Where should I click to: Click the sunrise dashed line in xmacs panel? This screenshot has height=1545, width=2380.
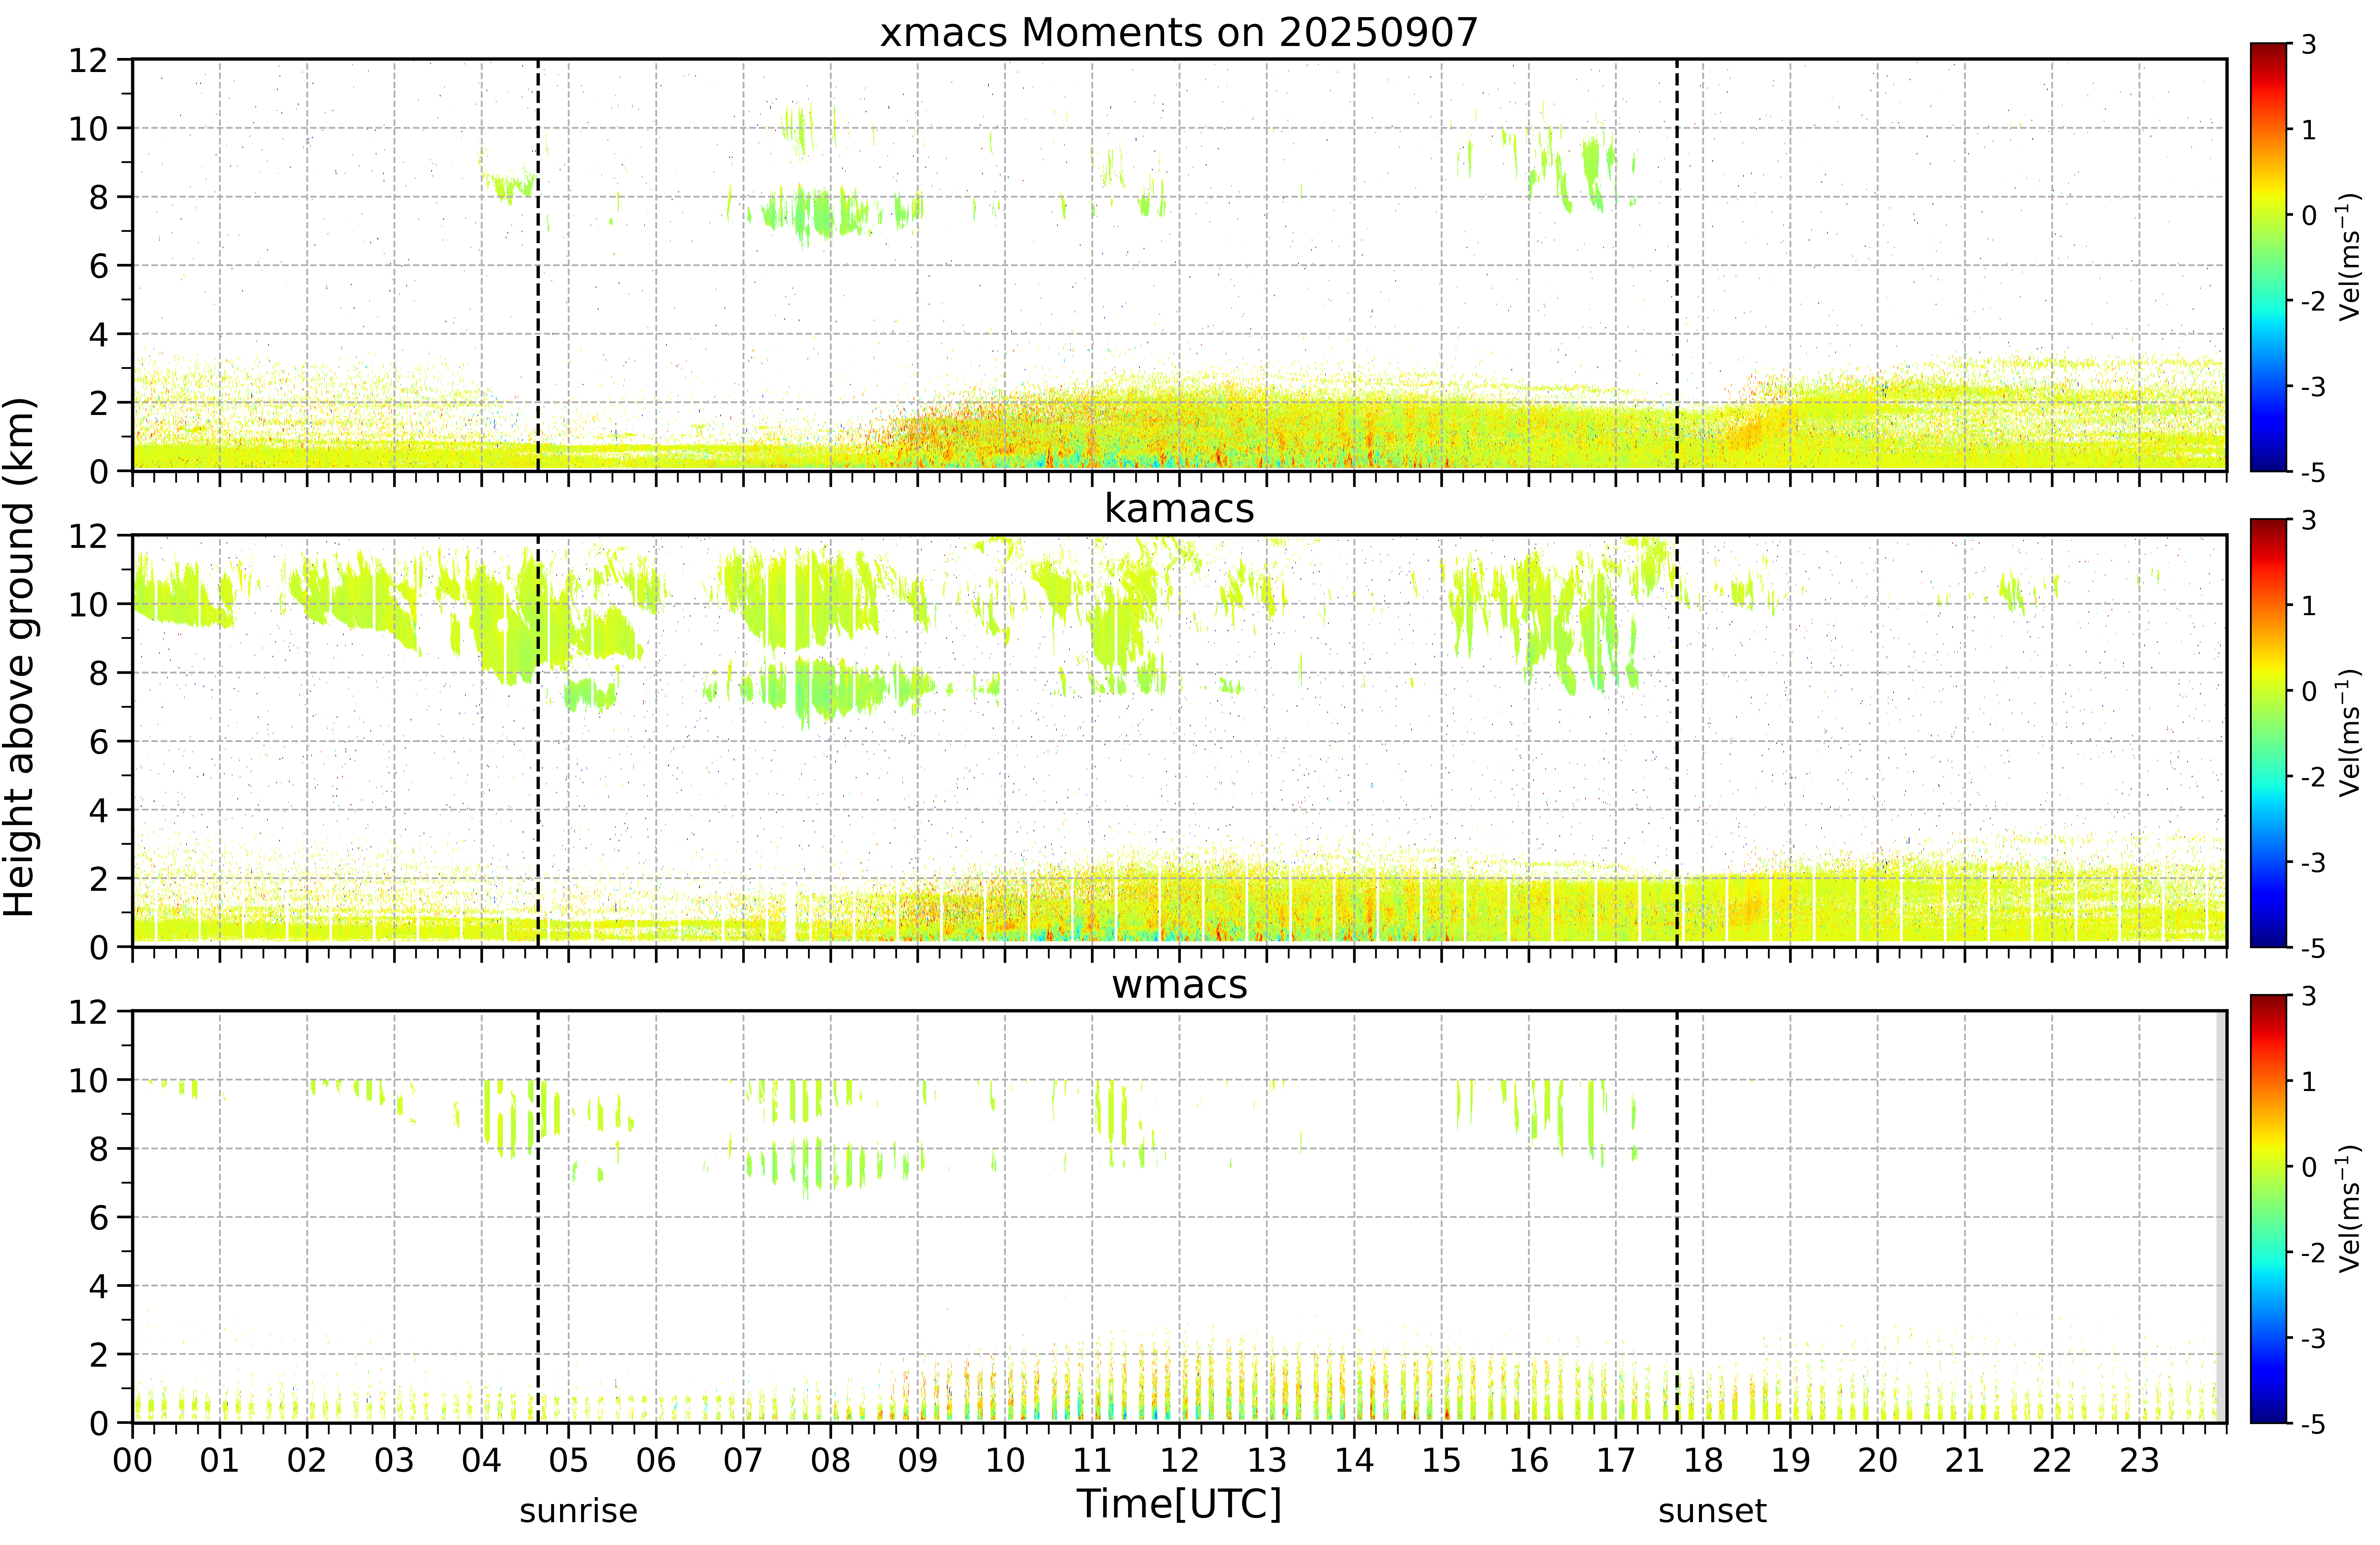coord(538,265)
